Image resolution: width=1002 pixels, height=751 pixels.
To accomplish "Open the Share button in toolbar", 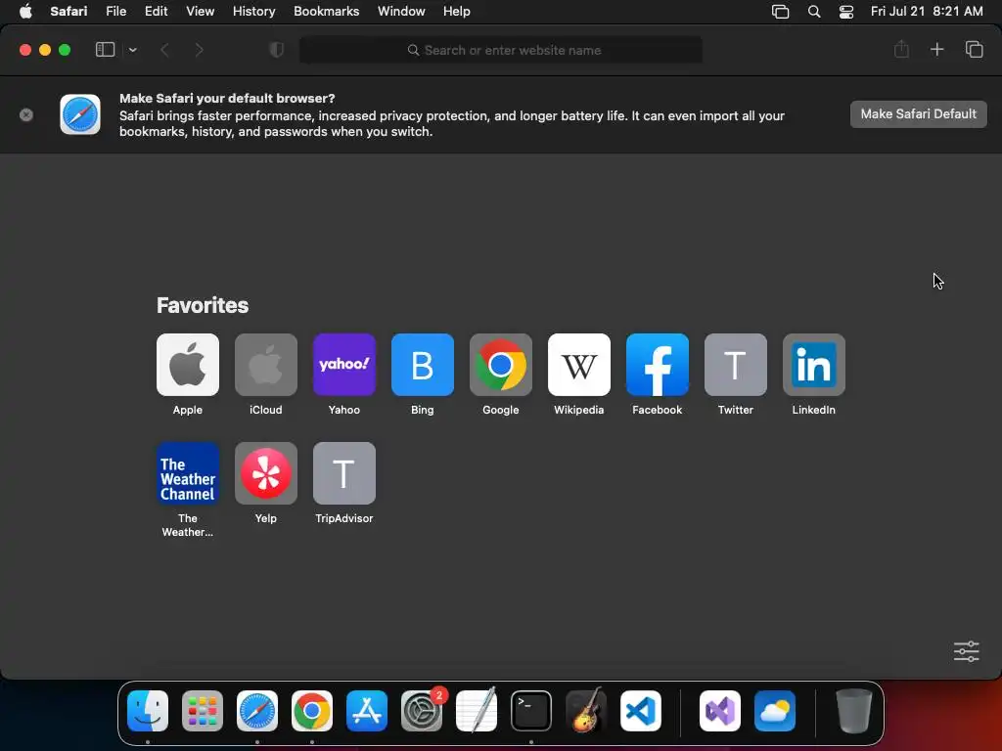I will pyautogui.click(x=901, y=49).
